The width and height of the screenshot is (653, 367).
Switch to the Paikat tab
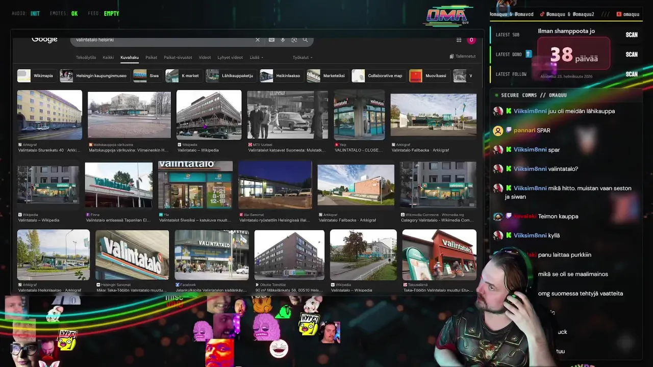point(151,58)
